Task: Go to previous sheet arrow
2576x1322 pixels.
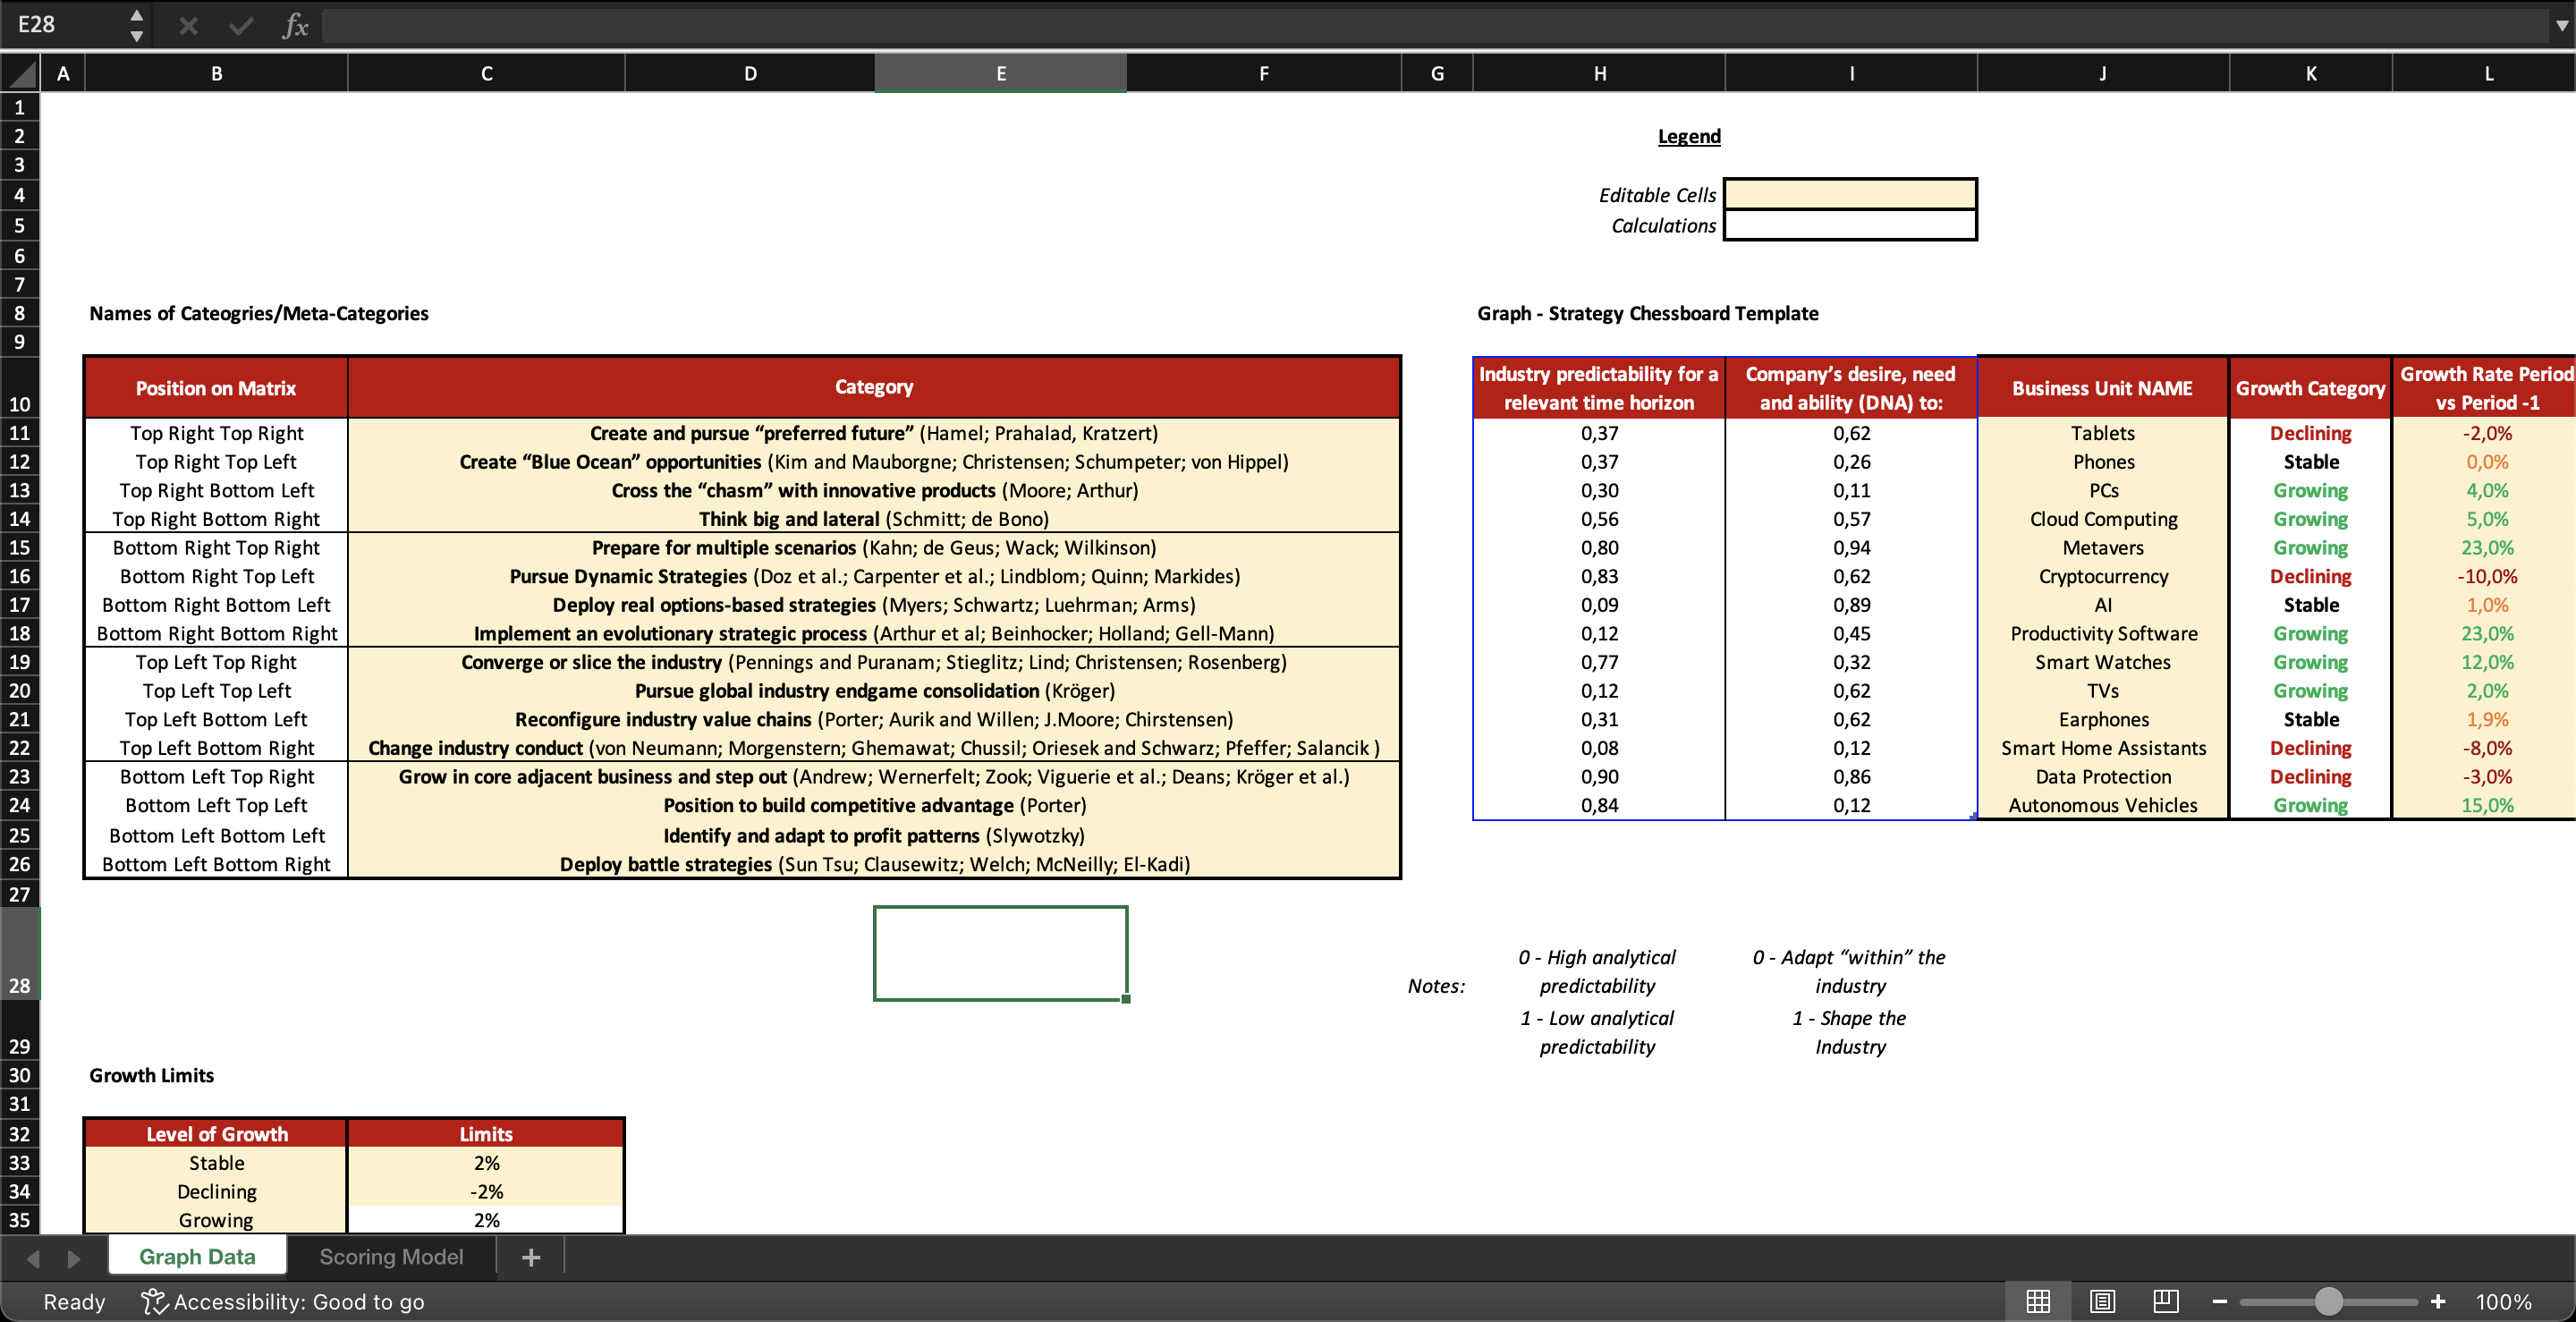Action: click(x=33, y=1258)
